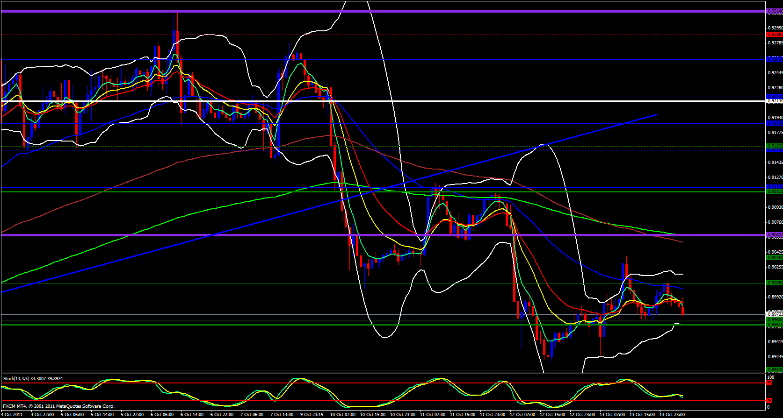783x418 pixels.
Task: Select the green 0.9036 dashed level label
Action: 774,258
